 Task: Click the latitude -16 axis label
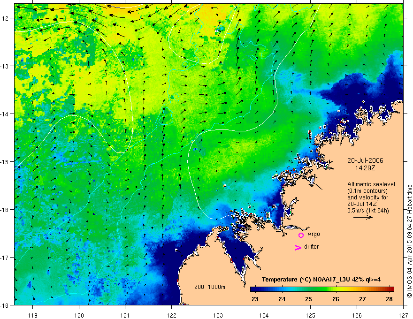(5, 210)
